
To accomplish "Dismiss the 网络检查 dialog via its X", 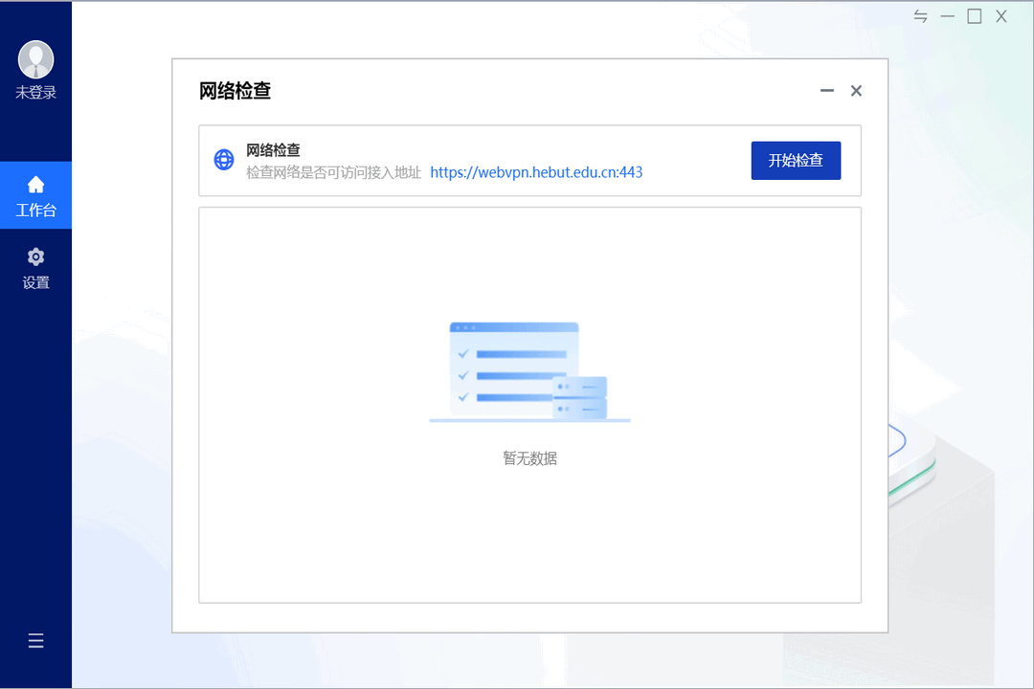I will coord(856,90).
